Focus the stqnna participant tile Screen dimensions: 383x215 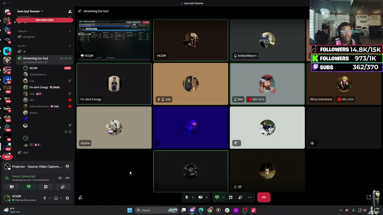coord(114,128)
